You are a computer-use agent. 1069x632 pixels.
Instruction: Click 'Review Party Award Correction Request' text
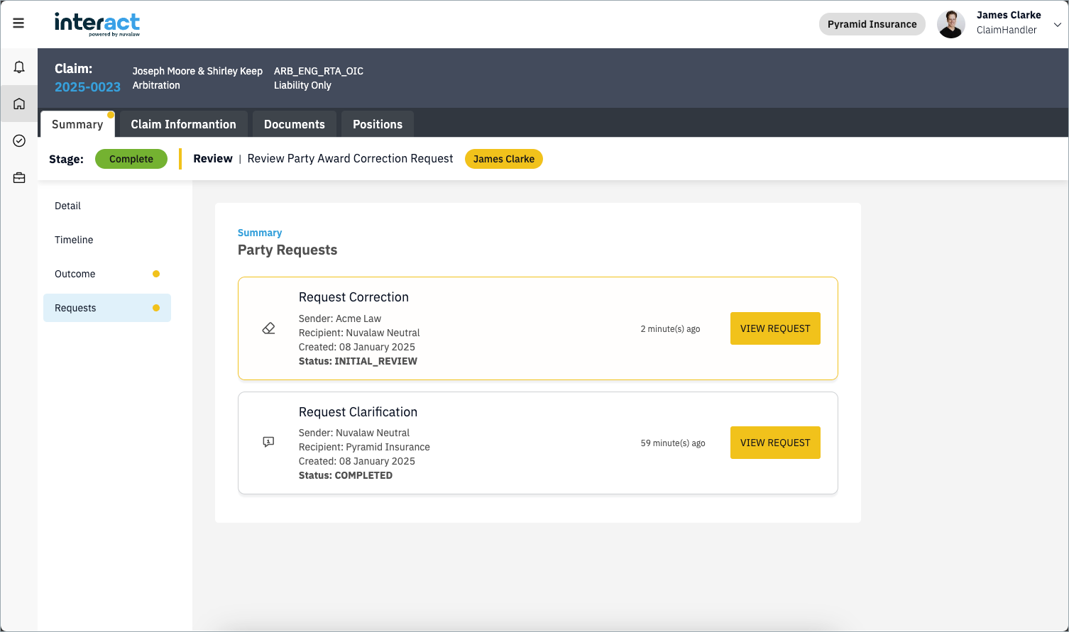pos(350,159)
